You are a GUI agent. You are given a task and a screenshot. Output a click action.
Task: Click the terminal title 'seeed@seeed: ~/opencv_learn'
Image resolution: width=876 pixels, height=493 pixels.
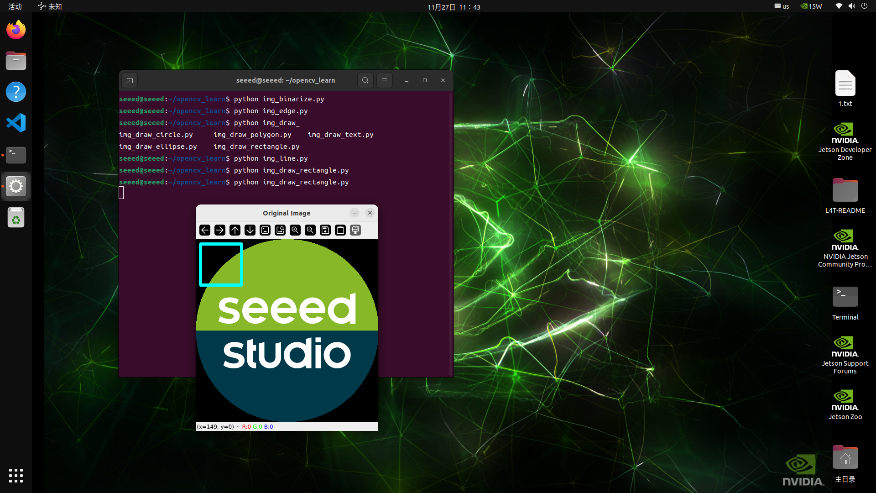pyautogui.click(x=286, y=80)
